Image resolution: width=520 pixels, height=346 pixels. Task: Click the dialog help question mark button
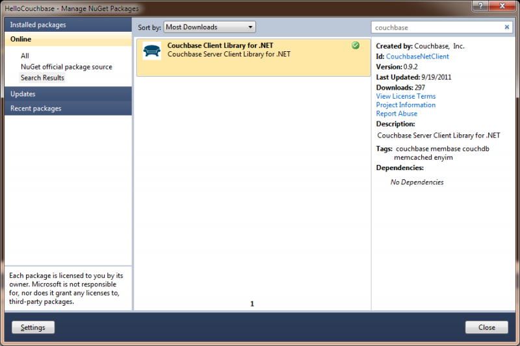pos(480,6)
